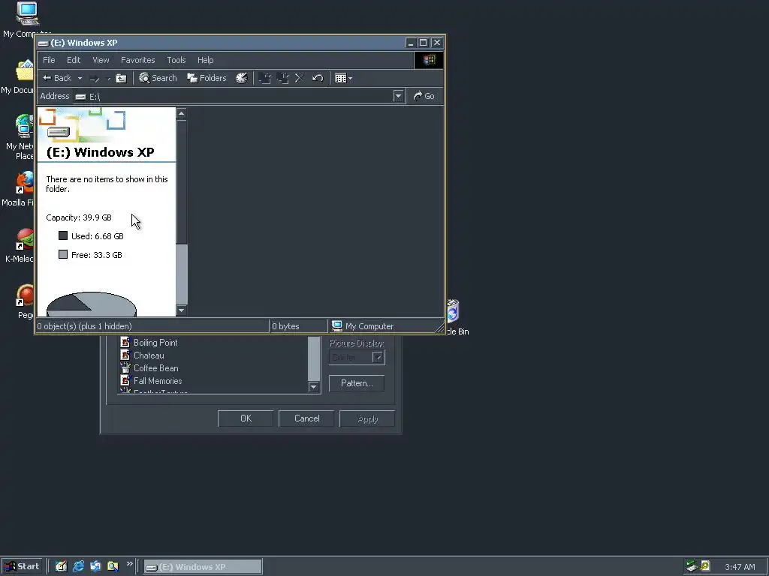Open the File menu
The width and height of the screenshot is (769, 576).
[49, 60]
